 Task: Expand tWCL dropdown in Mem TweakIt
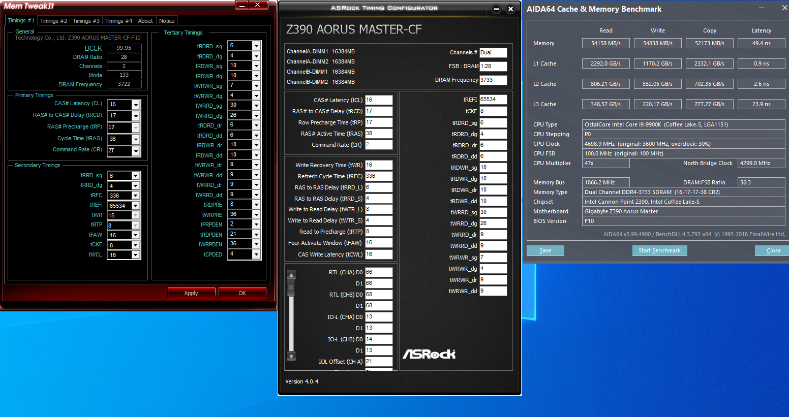coord(136,255)
